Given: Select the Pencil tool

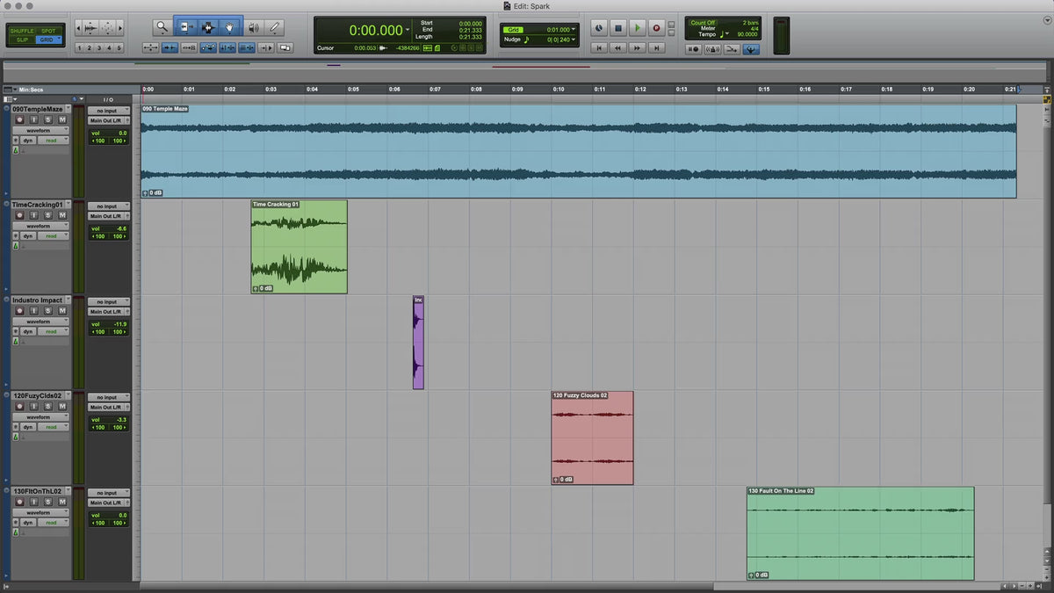Looking at the screenshot, I should click(275, 28).
